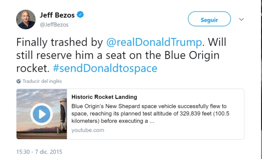
Task: Click the tweet text 'Finally trashed by'
Action: click(60, 42)
